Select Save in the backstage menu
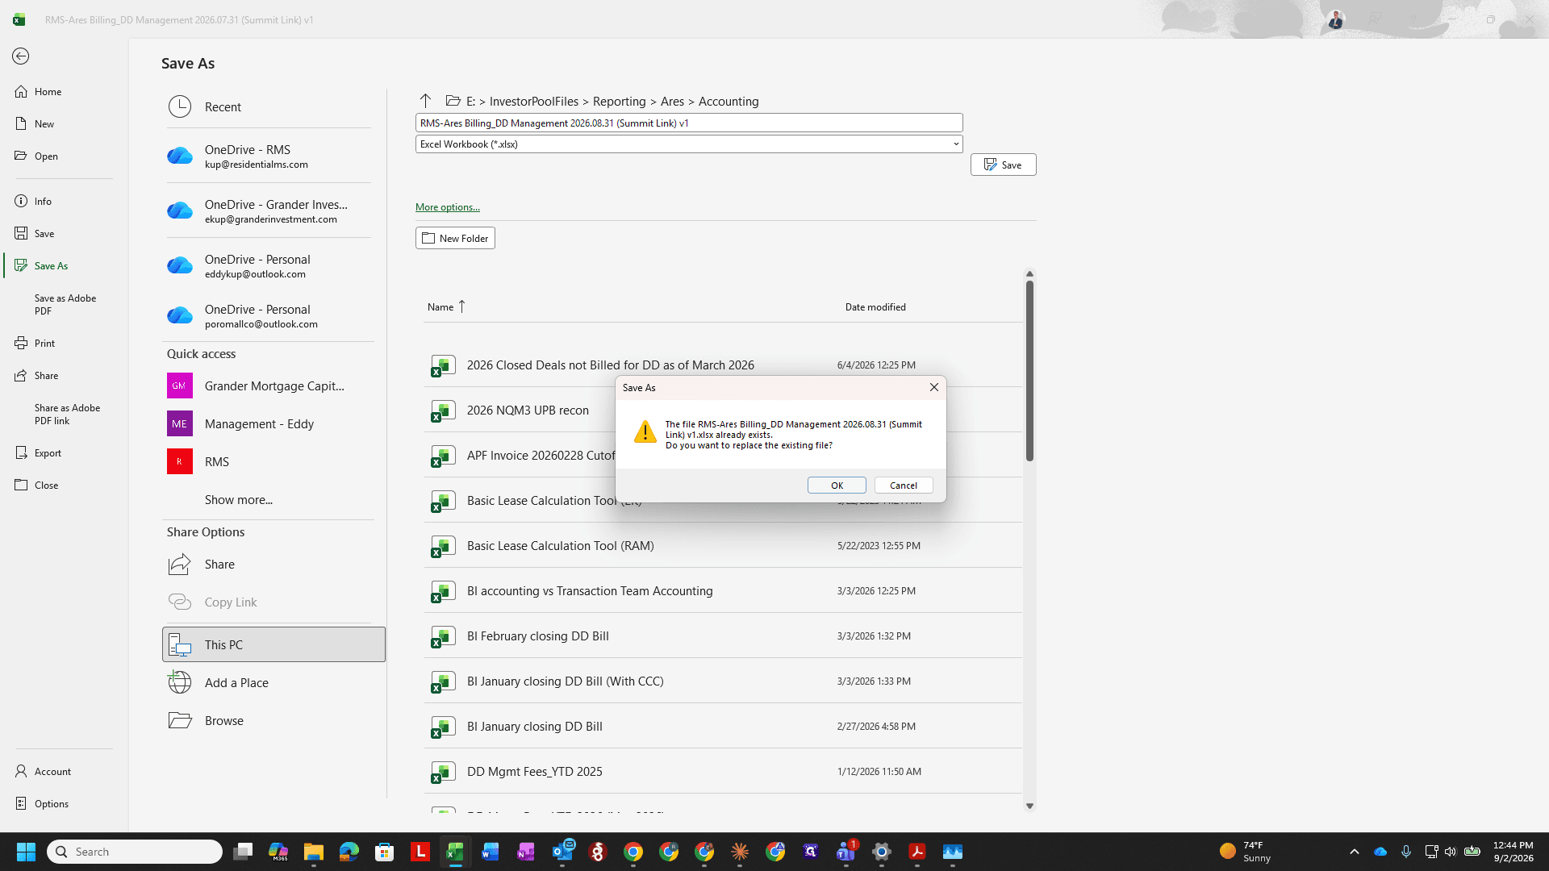The image size is (1549, 871). coord(65,233)
